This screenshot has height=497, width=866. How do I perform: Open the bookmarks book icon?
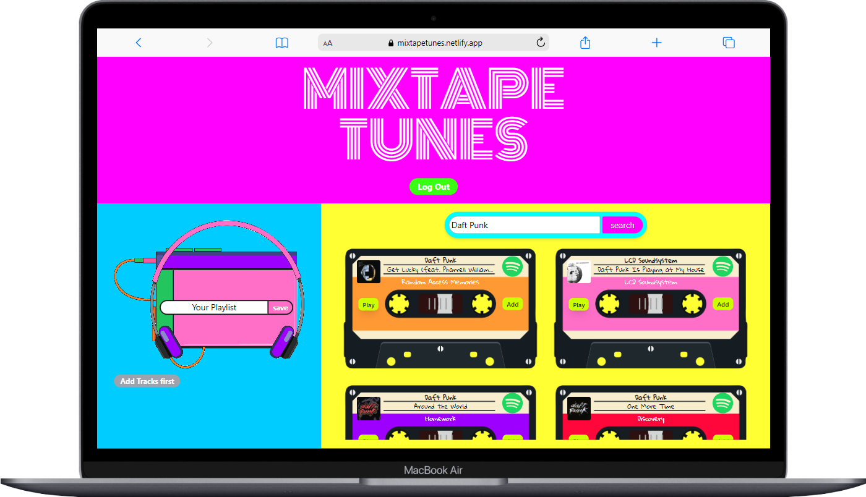(282, 43)
